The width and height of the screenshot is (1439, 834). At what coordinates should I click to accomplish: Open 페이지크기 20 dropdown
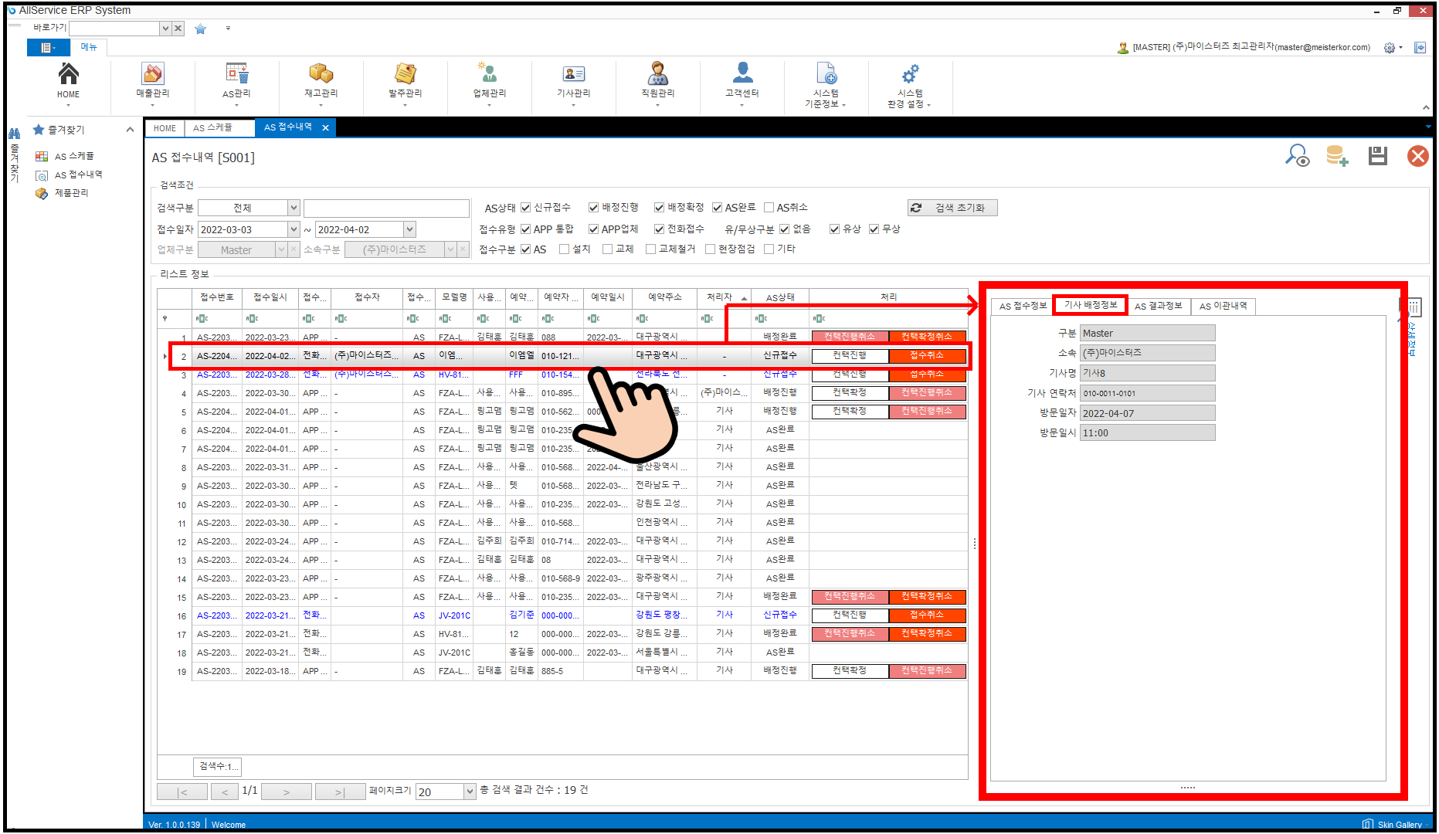[x=470, y=792]
